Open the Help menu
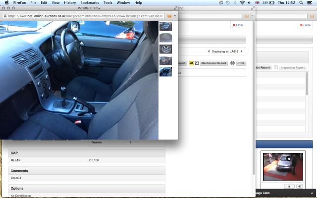 pos(138,2)
